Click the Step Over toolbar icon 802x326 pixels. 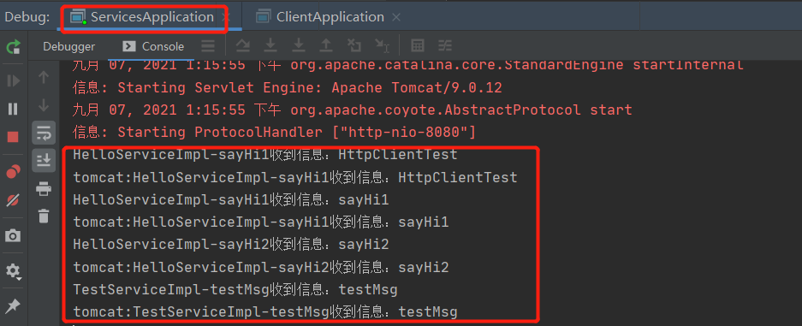(243, 46)
